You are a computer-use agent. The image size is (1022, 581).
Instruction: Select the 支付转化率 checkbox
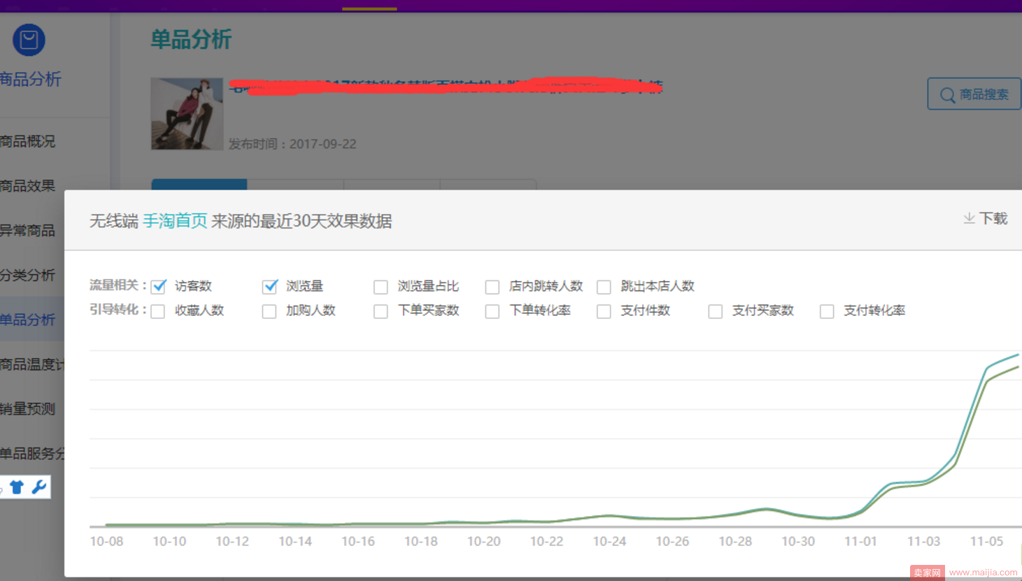click(827, 311)
